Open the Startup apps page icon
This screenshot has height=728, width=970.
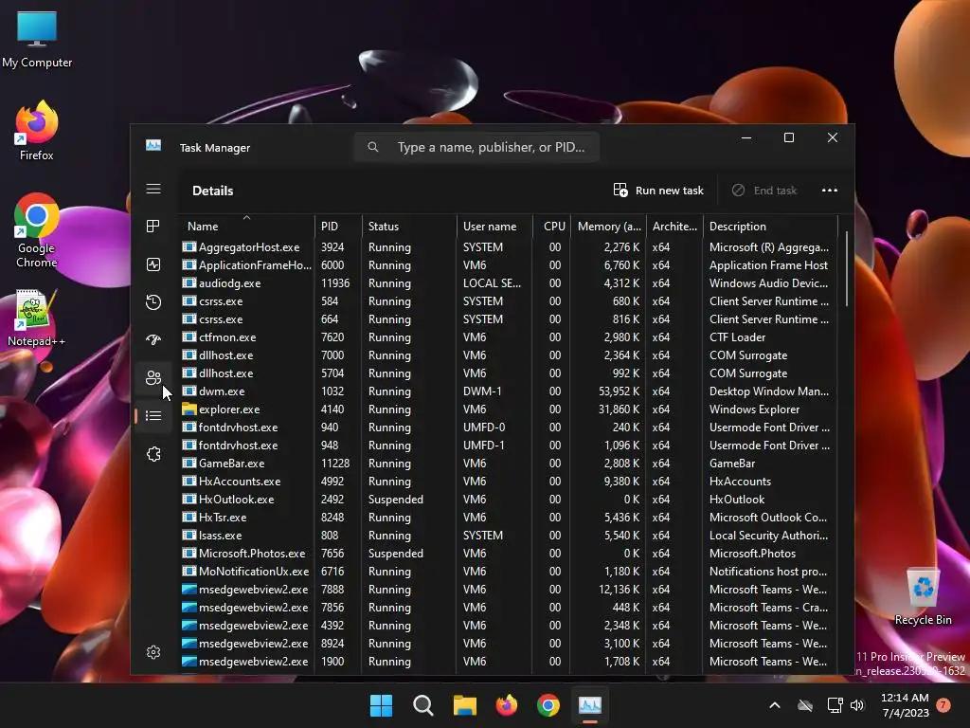(x=153, y=339)
